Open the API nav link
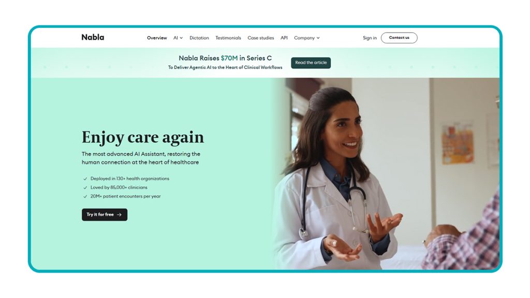530x298 pixels. [284, 38]
